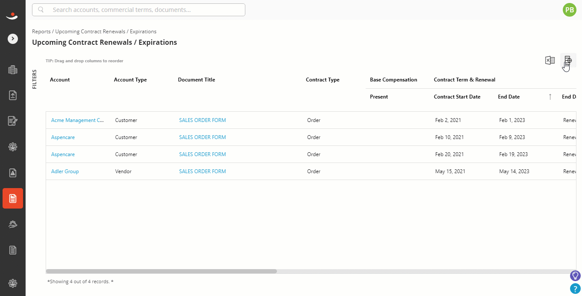Click the Feb 2, 2021 start date
This screenshot has width=582, height=296.
[448, 120]
